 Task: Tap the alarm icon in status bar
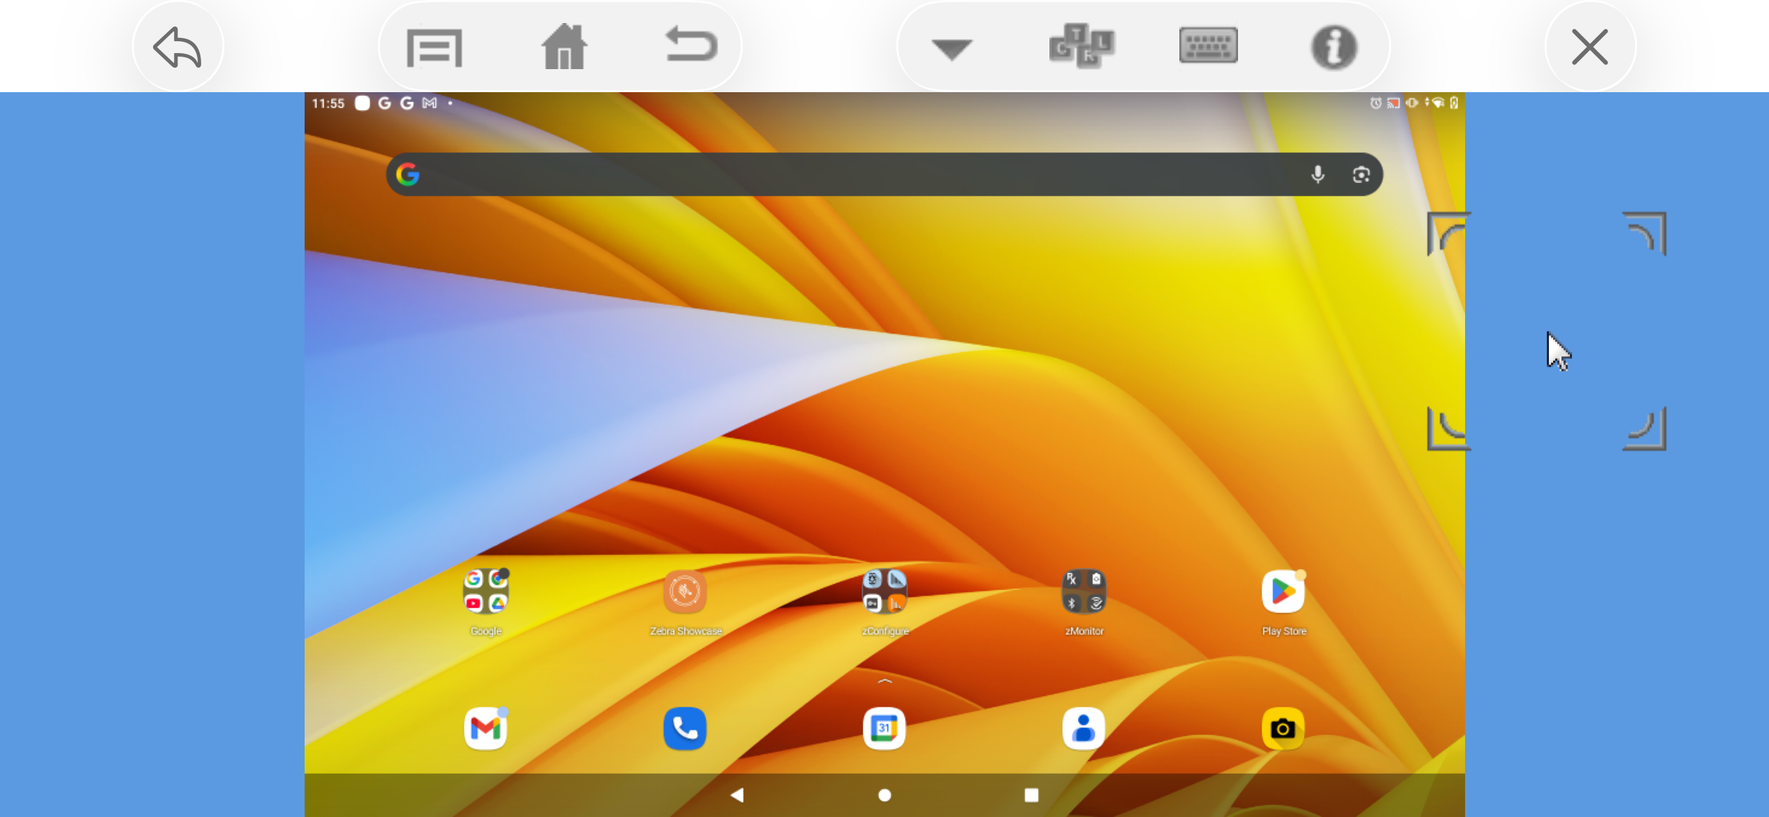[x=1376, y=103]
